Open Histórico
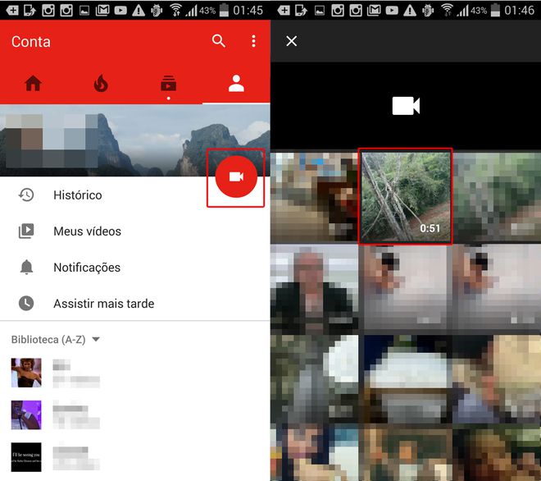 (x=135, y=195)
